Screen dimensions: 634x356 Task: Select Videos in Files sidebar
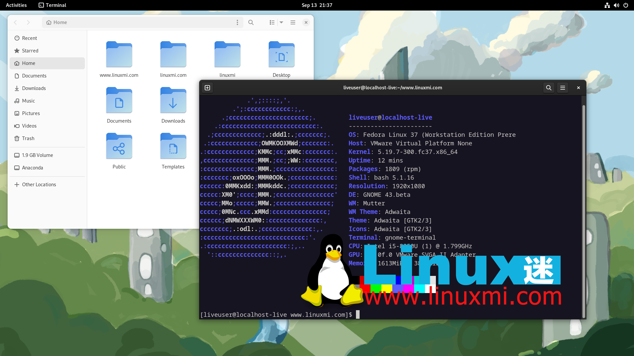47,126
